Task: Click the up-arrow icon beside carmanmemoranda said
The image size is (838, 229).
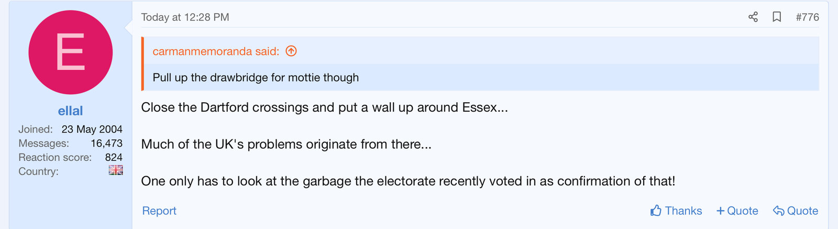Action: click(x=291, y=51)
